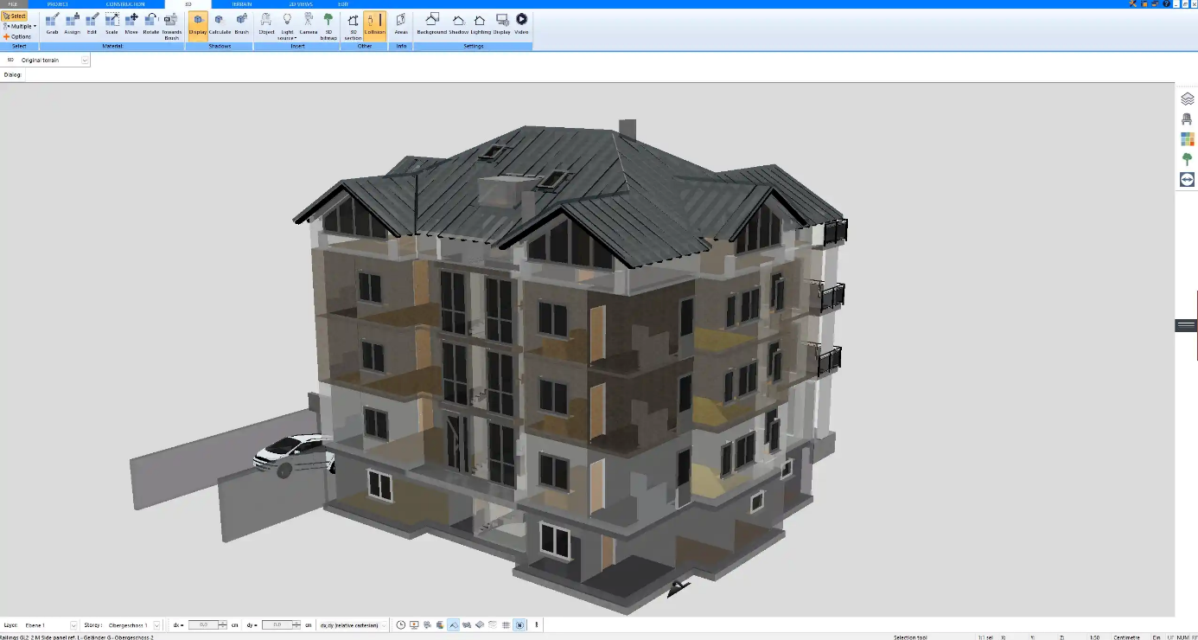
Task: Choose the Scale material tool
Action: point(112,24)
